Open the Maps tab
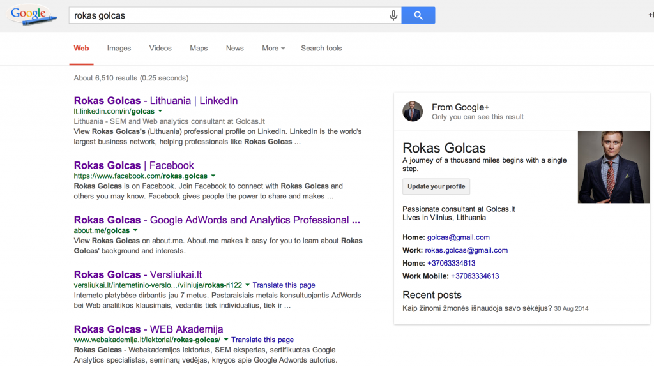The width and height of the screenshot is (654, 367). (199, 49)
